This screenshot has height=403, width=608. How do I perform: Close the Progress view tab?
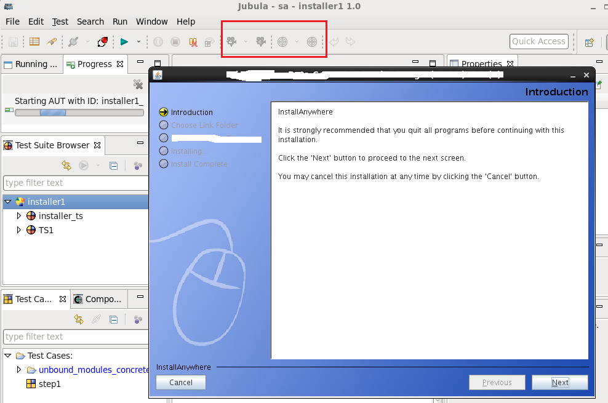pos(120,64)
